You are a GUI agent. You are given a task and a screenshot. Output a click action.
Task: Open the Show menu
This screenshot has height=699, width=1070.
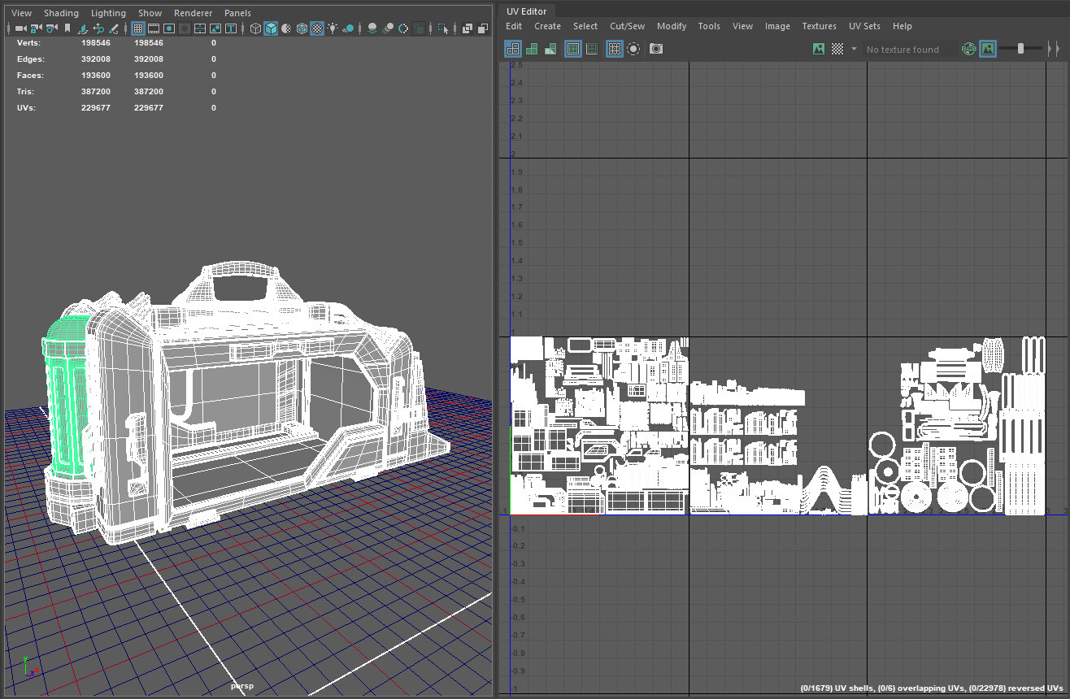pyautogui.click(x=150, y=13)
